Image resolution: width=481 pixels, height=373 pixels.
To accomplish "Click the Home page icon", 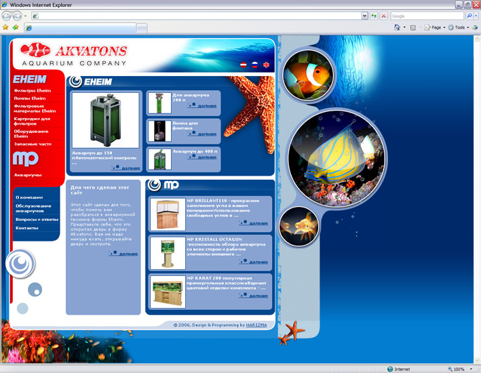I will (397, 27).
